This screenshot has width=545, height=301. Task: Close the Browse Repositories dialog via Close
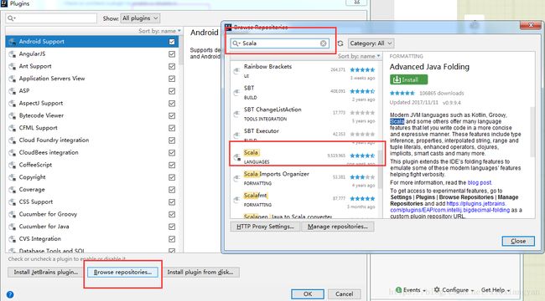[518, 241]
